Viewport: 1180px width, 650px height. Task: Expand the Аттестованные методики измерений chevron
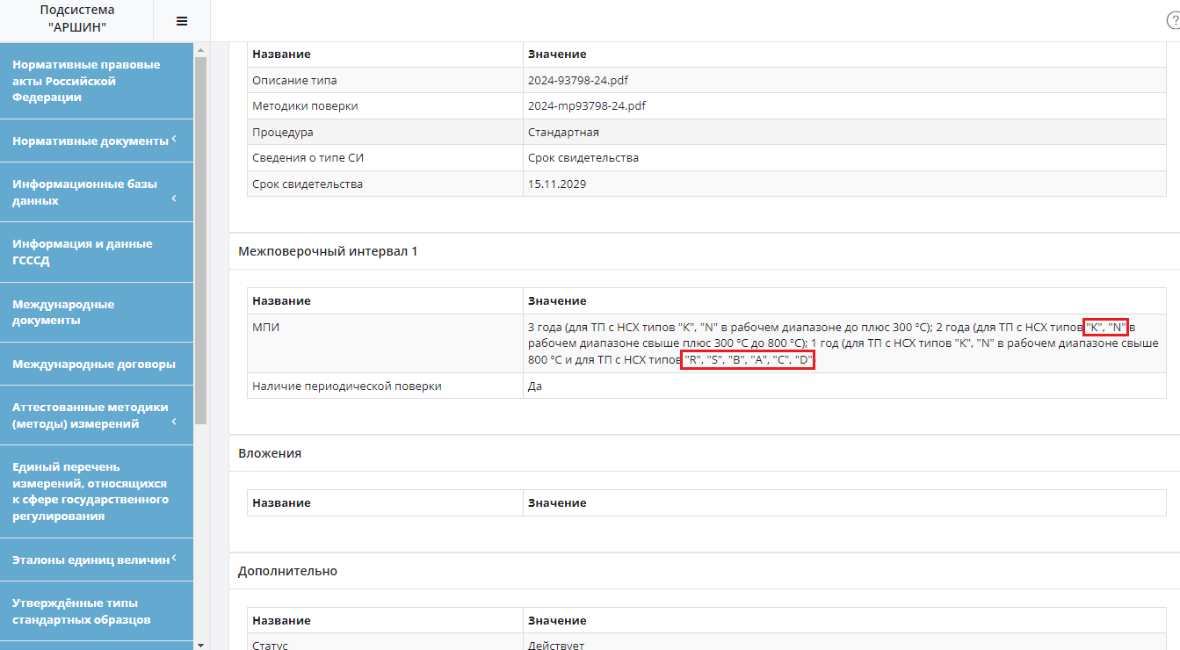(174, 422)
